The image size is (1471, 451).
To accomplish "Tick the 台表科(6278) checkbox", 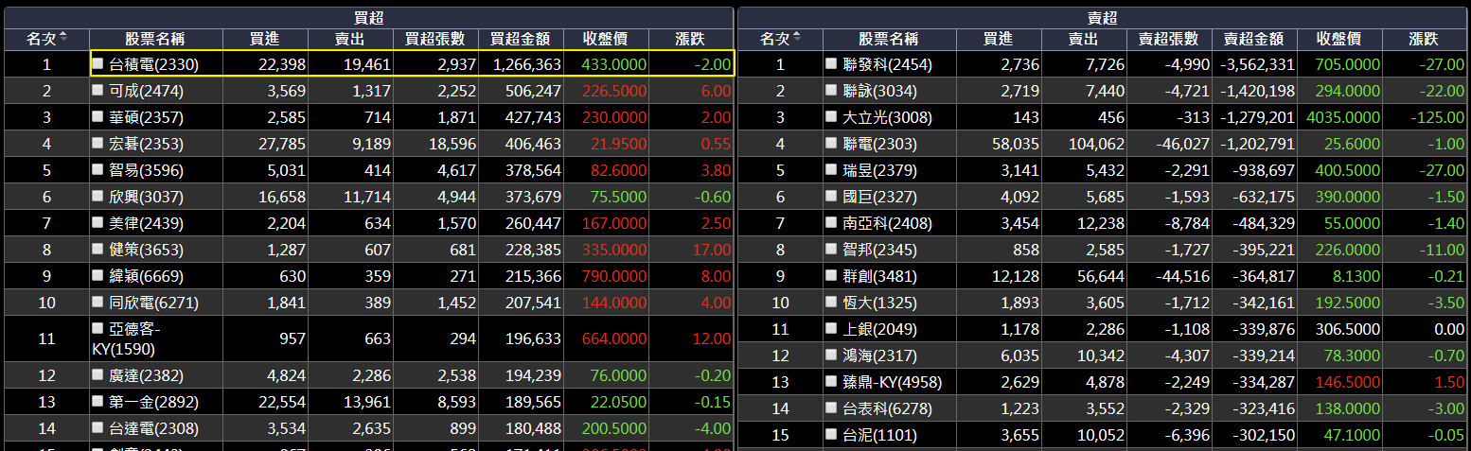I will point(831,408).
